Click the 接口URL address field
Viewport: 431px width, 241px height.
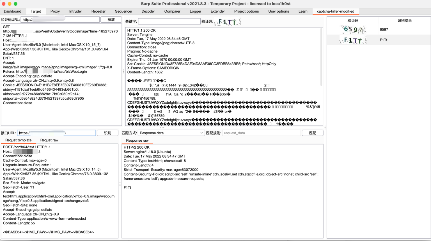pos(56,133)
